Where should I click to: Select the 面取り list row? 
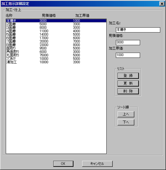coord(56,48)
